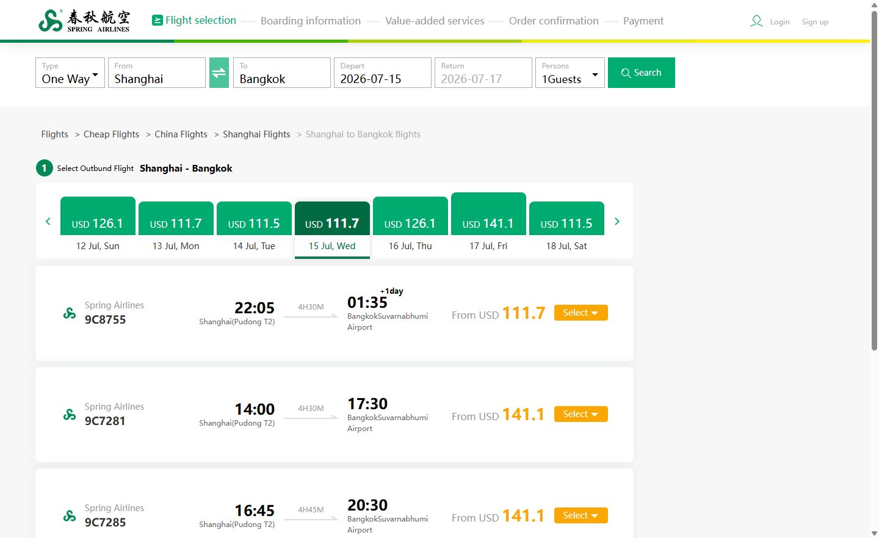Screen dimensions: 879x538
Task: Show earlier dates with the left arrow
Action: point(48,221)
